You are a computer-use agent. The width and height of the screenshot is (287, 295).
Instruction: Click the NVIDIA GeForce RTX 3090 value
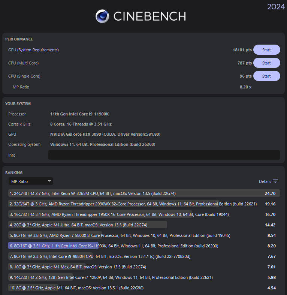[105, 134]
